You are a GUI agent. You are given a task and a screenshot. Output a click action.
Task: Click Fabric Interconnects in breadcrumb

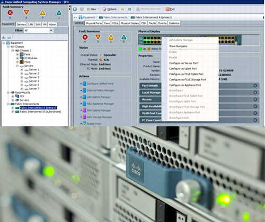point(115,17)
